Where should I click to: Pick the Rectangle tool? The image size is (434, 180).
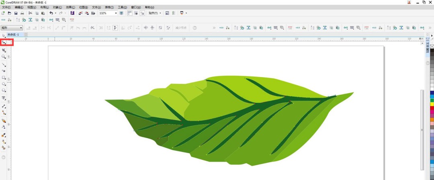(x=4, y=78)
